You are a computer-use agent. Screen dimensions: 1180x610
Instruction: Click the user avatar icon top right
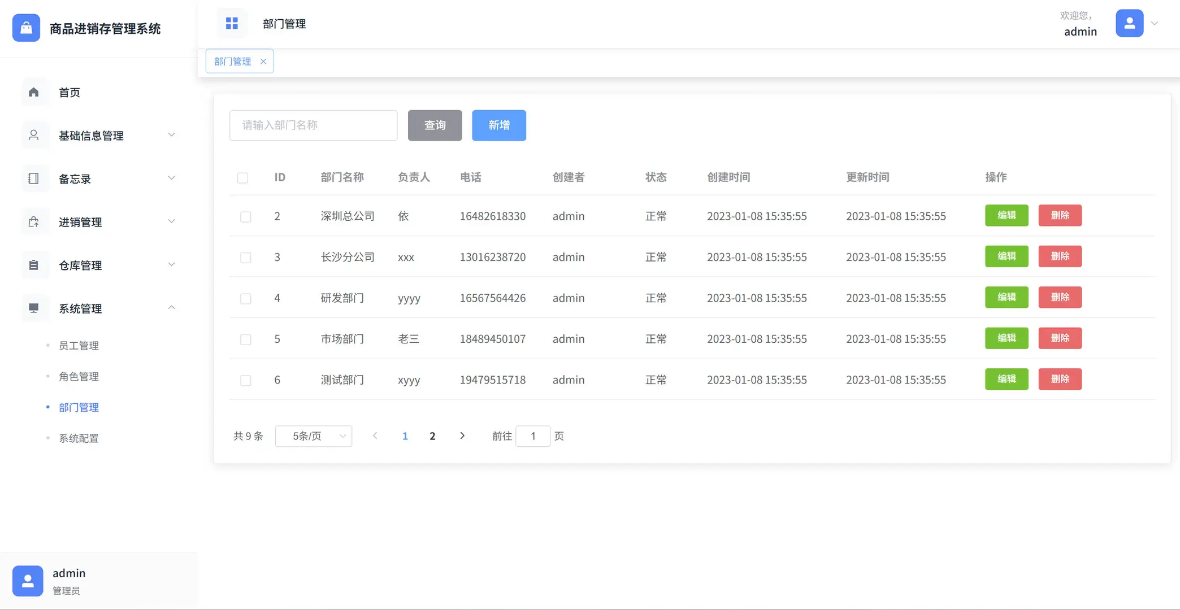point(1129,23)
